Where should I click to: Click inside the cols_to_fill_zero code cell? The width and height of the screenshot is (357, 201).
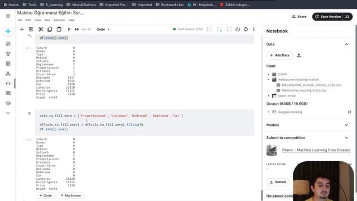[x=144, y=123]
